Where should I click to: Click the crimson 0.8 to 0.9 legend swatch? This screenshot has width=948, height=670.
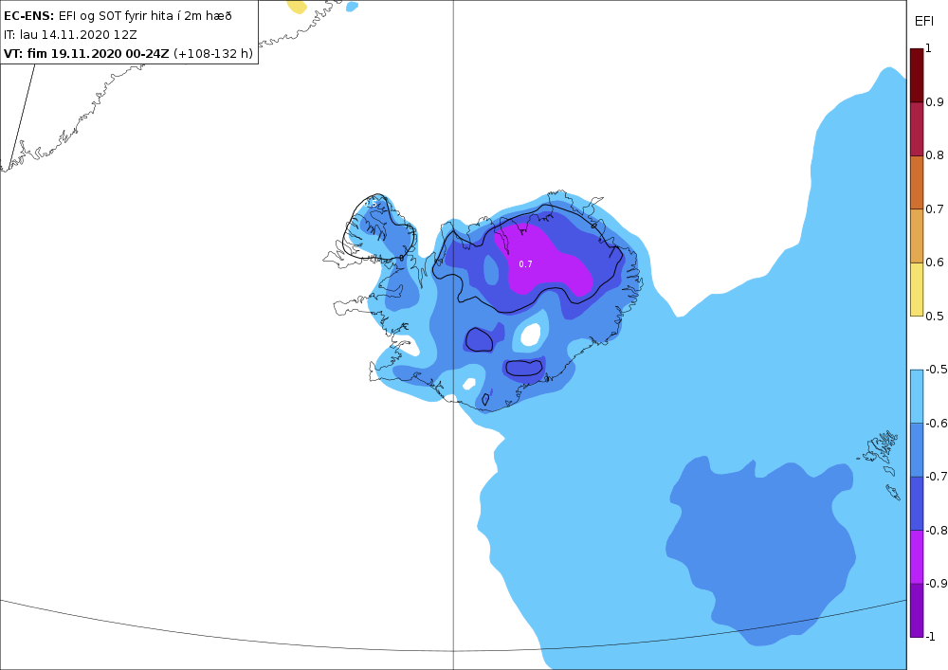tap(917, 129)
